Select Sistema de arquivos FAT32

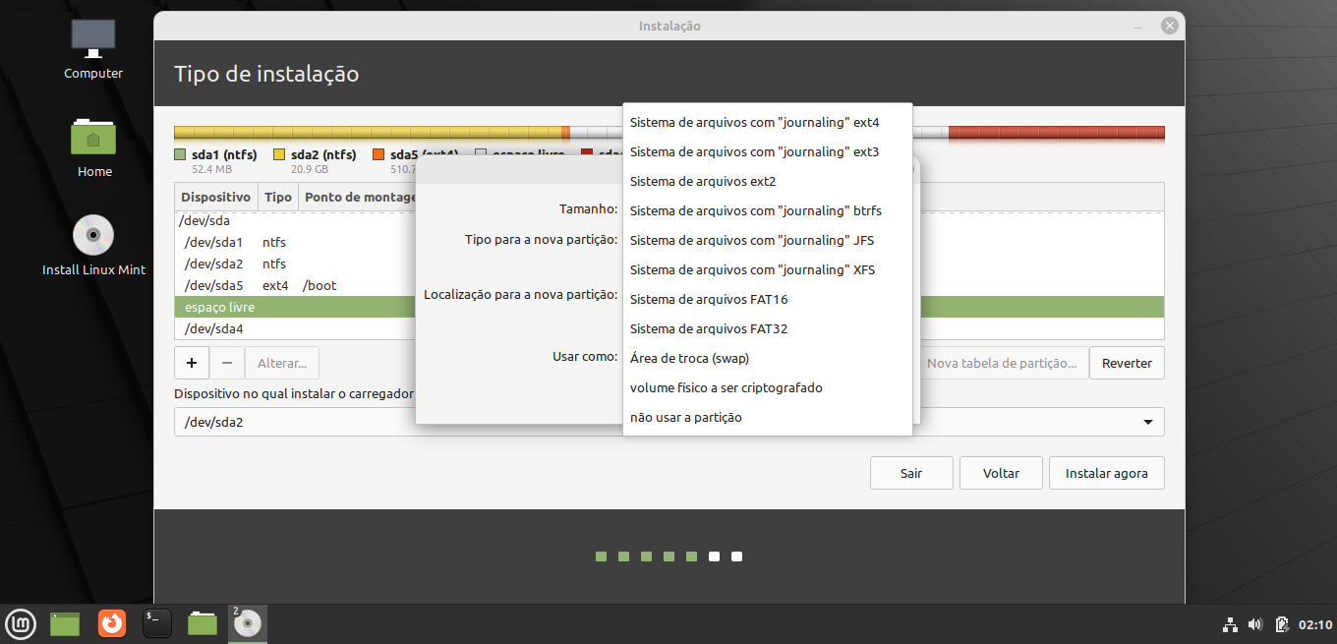pos(767,329)
